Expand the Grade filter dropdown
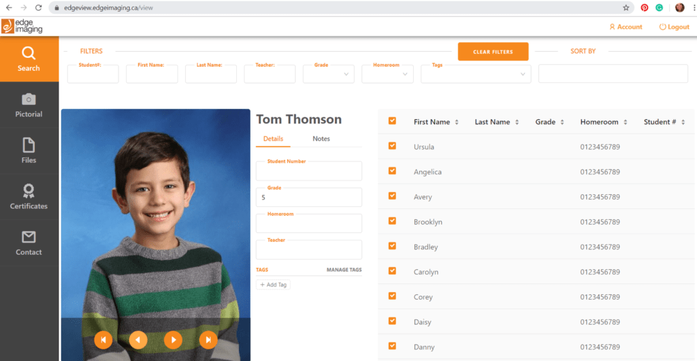This screenshot has height=361, width=697. click(x=329, y=74)
